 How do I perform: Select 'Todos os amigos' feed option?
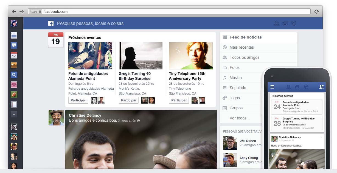pos(244,57)
